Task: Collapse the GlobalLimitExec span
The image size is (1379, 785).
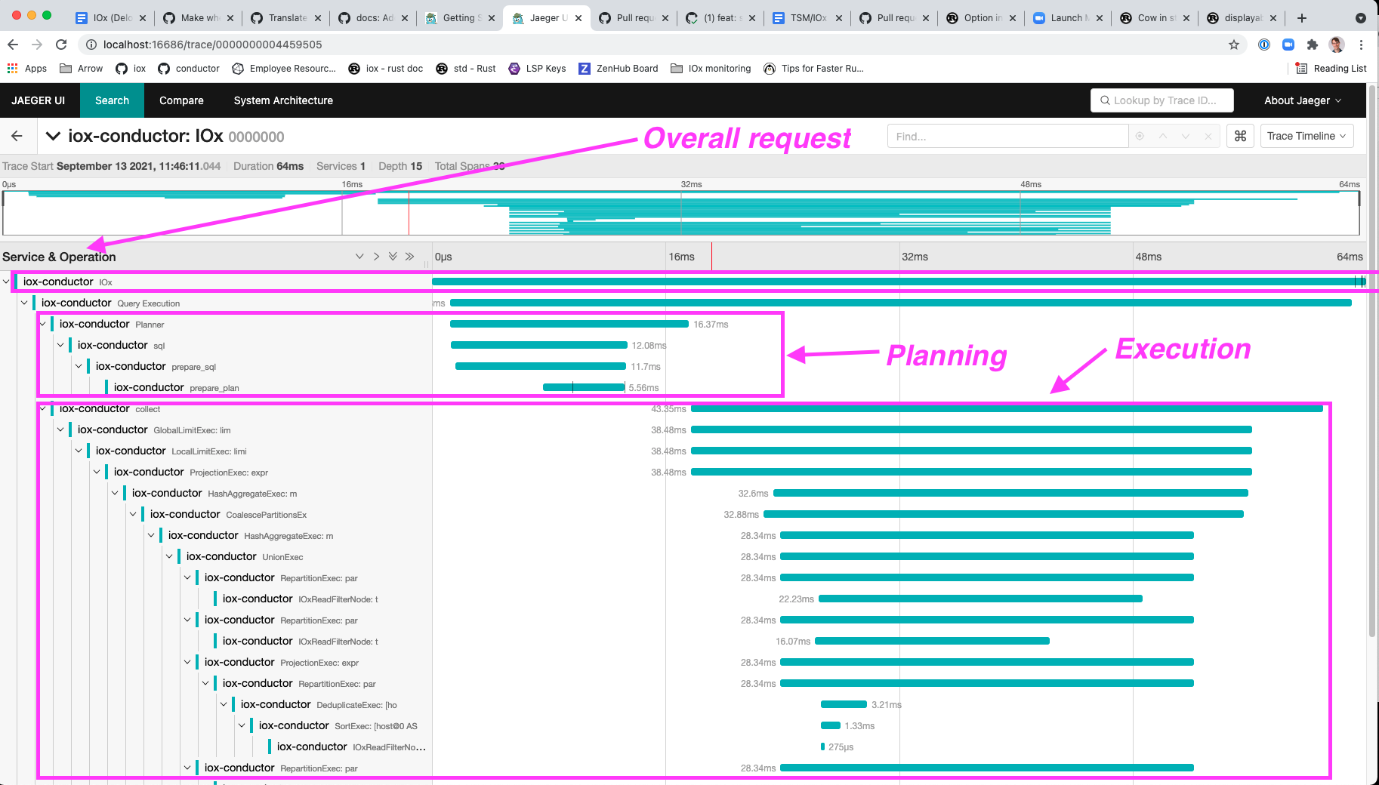Action: click(60, 429)
